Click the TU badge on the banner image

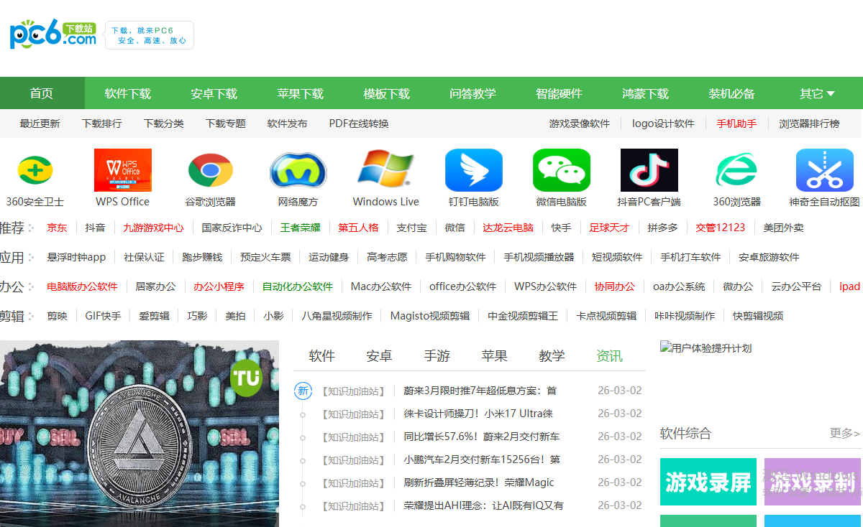pos(247,377)
